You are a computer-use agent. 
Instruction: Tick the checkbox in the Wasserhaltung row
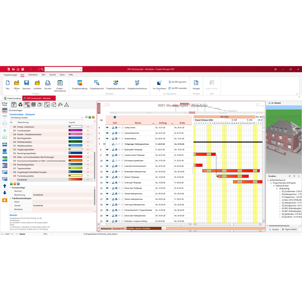click(x=110, y=138)
